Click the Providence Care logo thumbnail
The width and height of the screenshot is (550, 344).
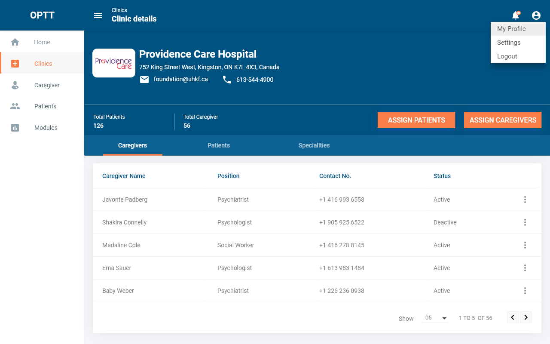pos(114,63)
